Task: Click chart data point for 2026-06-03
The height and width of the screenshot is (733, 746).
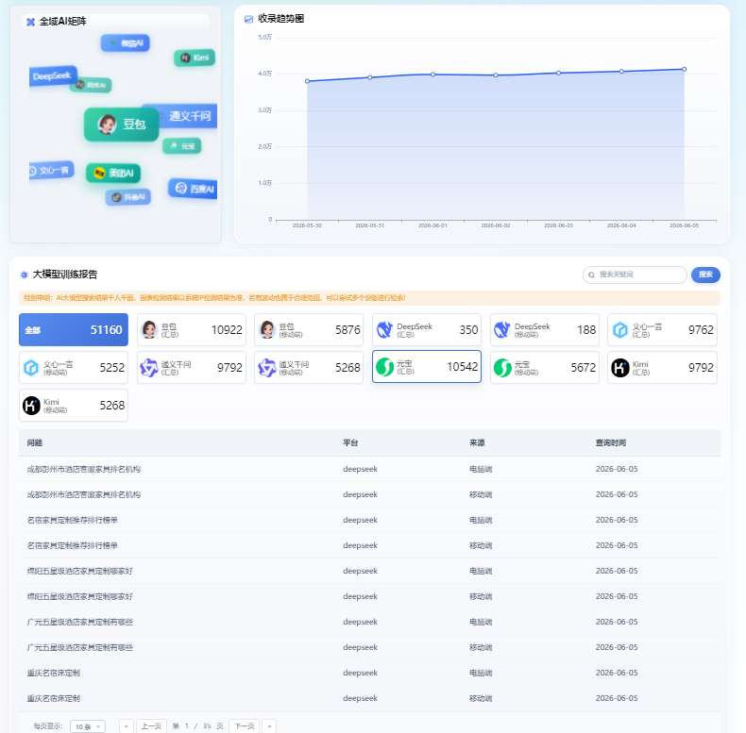Action: (x=558, y=74)
